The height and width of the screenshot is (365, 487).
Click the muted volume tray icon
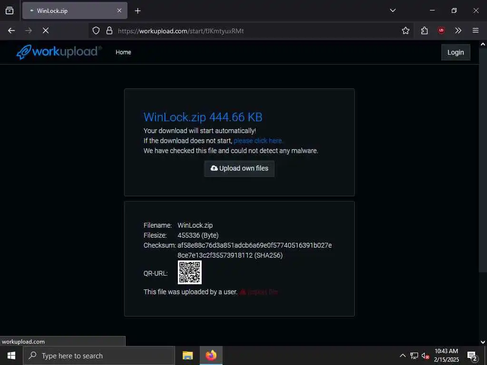(425, 355)
